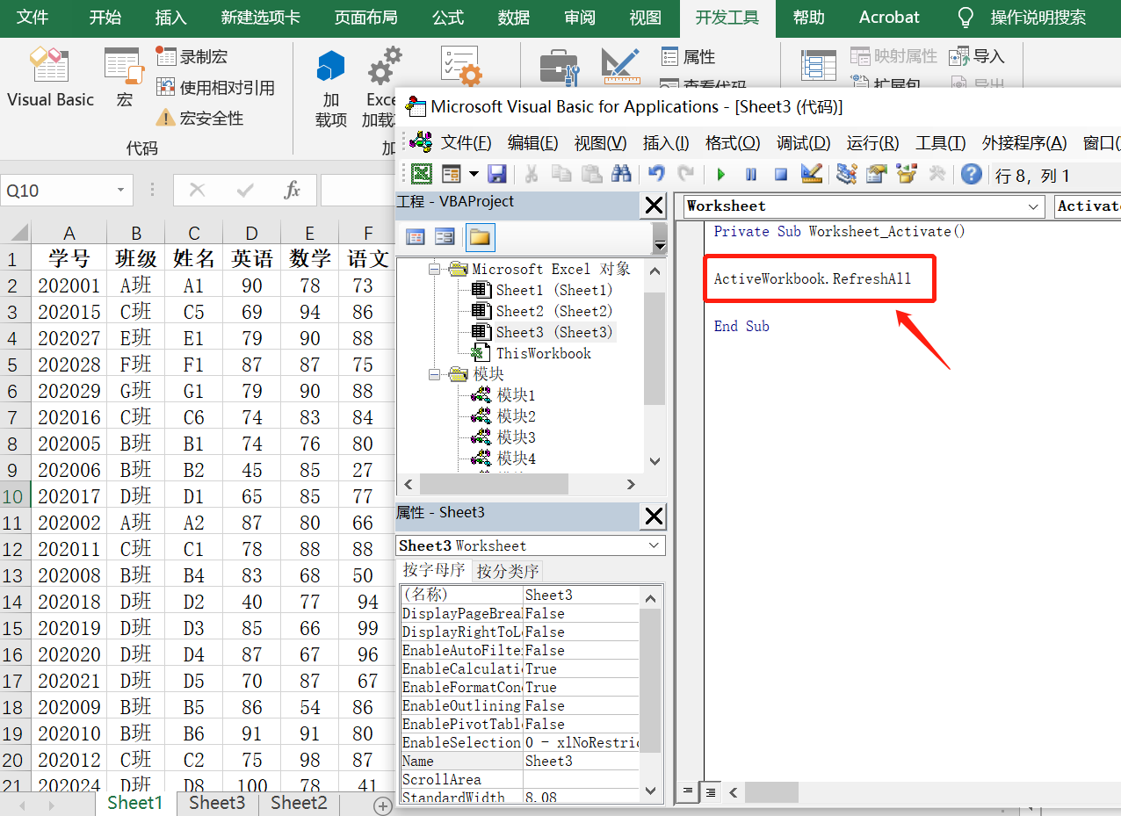Add a new sheet with plus button
The image size is (1121, 816).
click(382, 805)
